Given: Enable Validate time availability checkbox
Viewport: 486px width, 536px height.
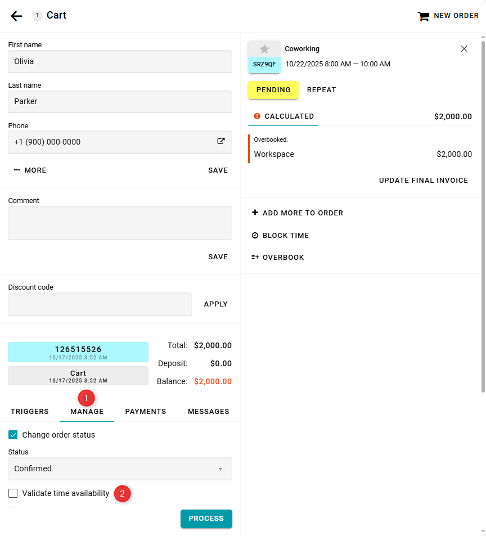Looking at the screenshot, I should coord(13,493).
